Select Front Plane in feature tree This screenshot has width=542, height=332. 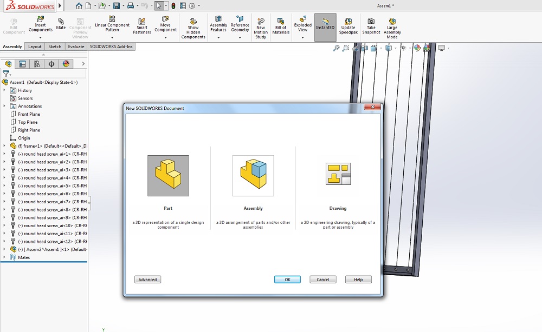(29, 114)
